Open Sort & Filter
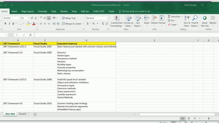219x123 pixels. point(187,21)
